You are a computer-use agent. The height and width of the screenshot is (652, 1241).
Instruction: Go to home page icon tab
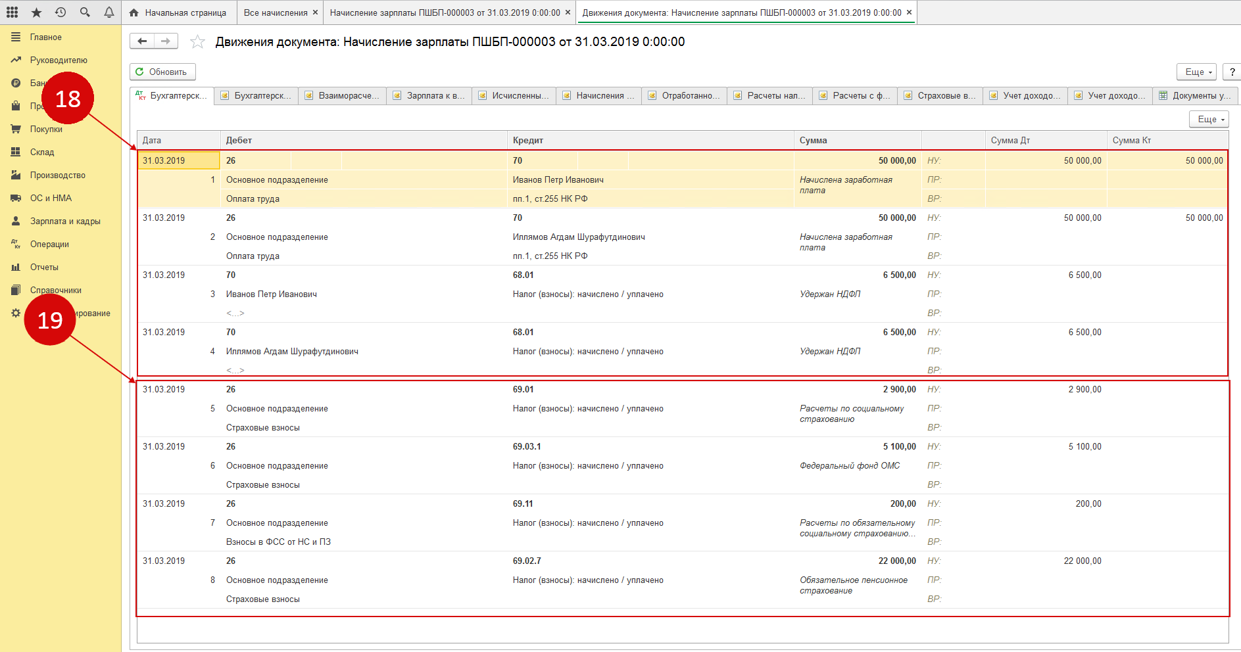tap(134, 12)
